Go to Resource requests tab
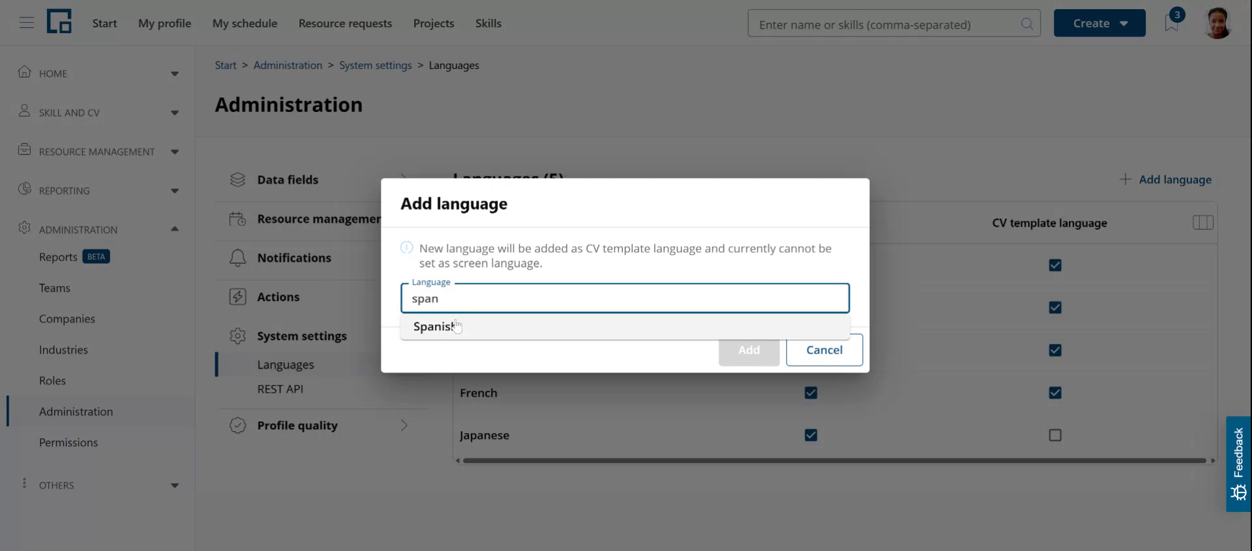Viewport: 1252px width, 551px height. point(345,23)
